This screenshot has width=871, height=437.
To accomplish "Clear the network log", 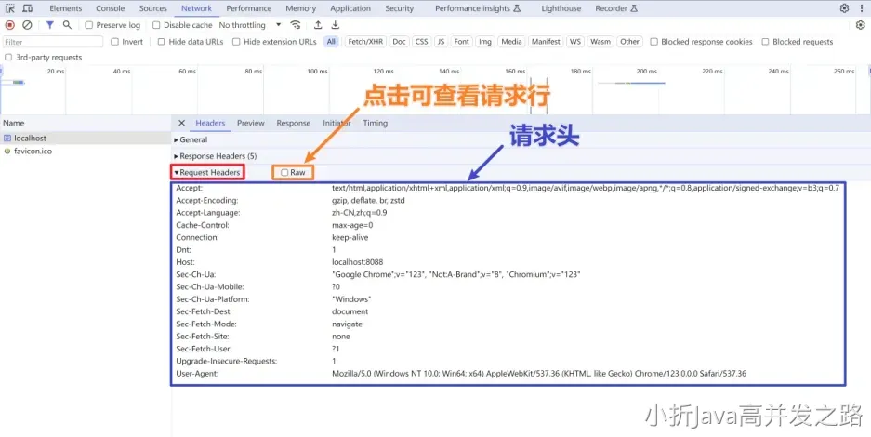I will pos(27,25).
